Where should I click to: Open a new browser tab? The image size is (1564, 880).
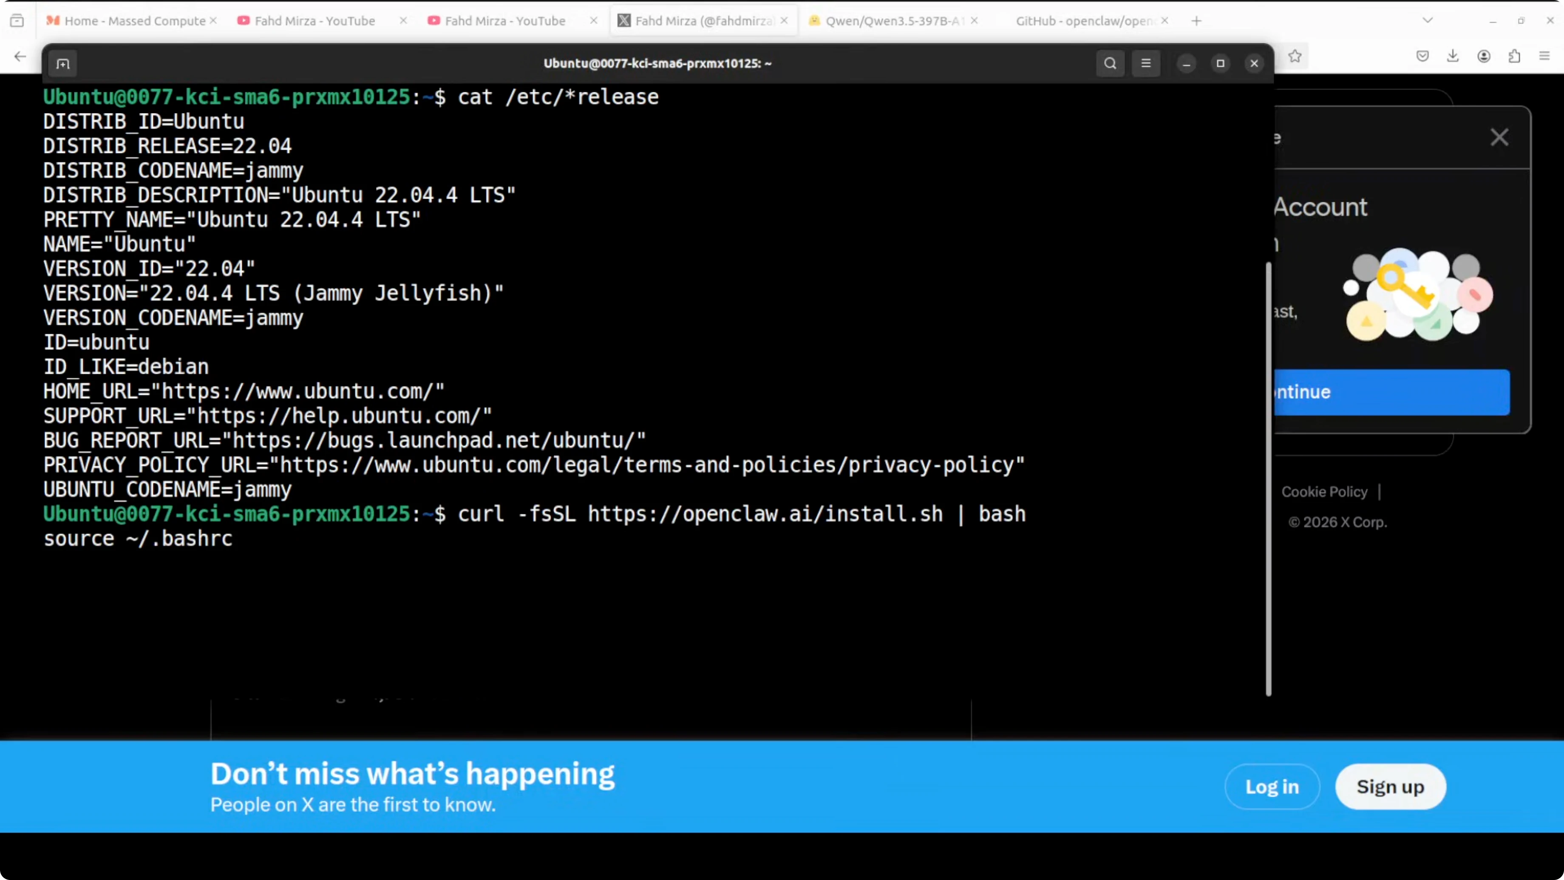(x=1196, y=21)
